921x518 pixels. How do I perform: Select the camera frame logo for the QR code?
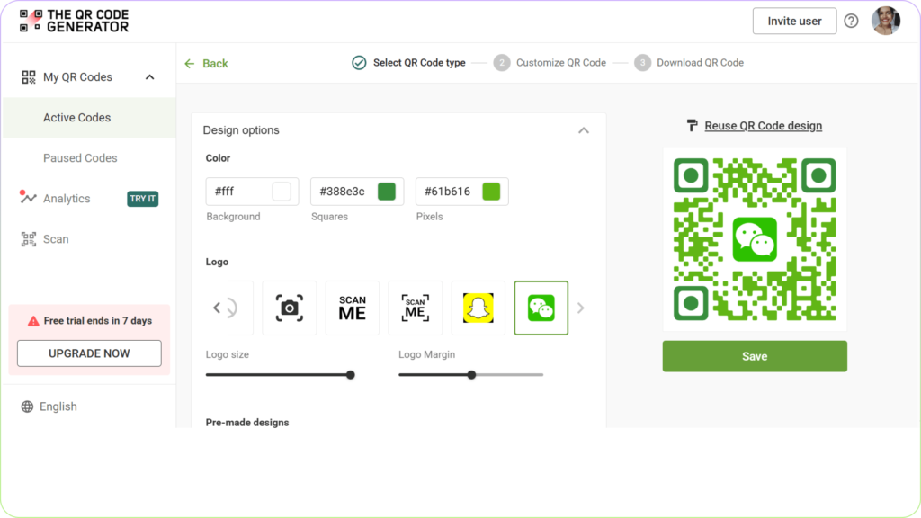click(x=289, y=308)
